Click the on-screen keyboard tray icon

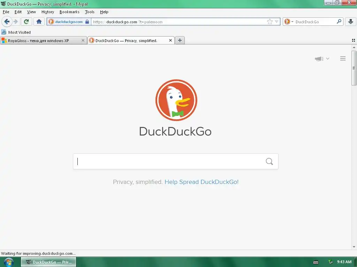tap(316, 262)
